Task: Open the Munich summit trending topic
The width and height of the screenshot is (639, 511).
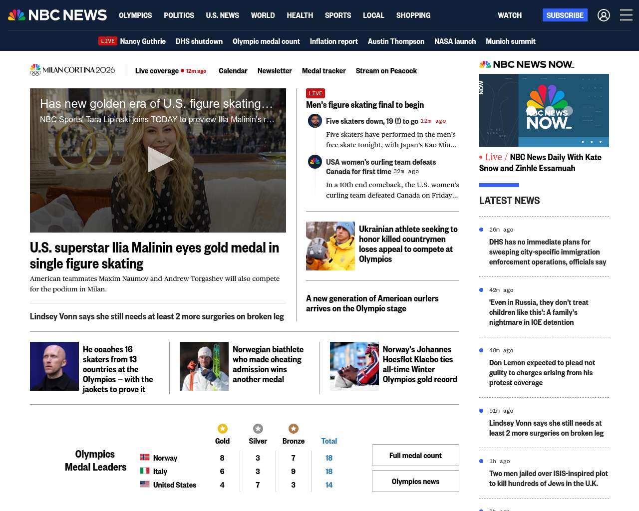Action: point(511,41)
